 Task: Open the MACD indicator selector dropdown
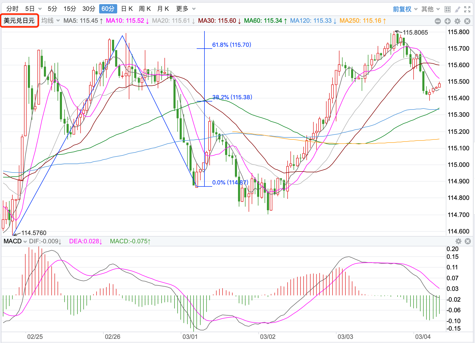[15, 241]
